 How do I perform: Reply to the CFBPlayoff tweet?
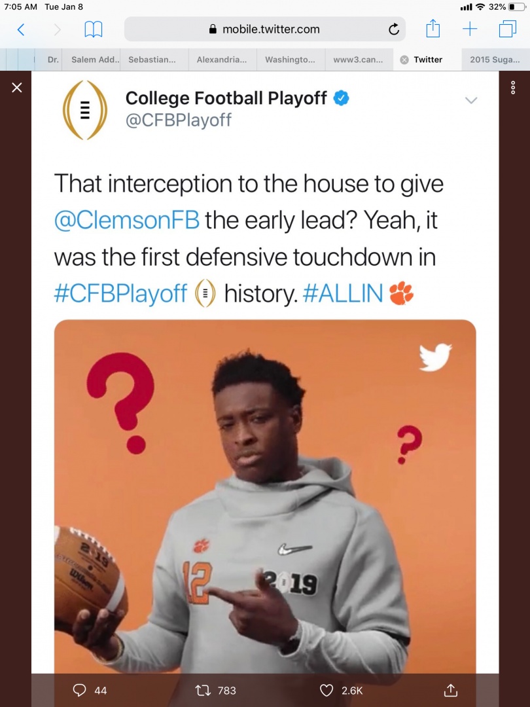pos(80,690)
